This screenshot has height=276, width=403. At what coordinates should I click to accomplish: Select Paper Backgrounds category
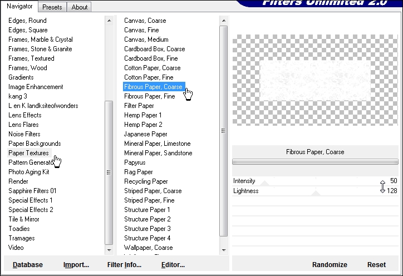tap(35, 144)
